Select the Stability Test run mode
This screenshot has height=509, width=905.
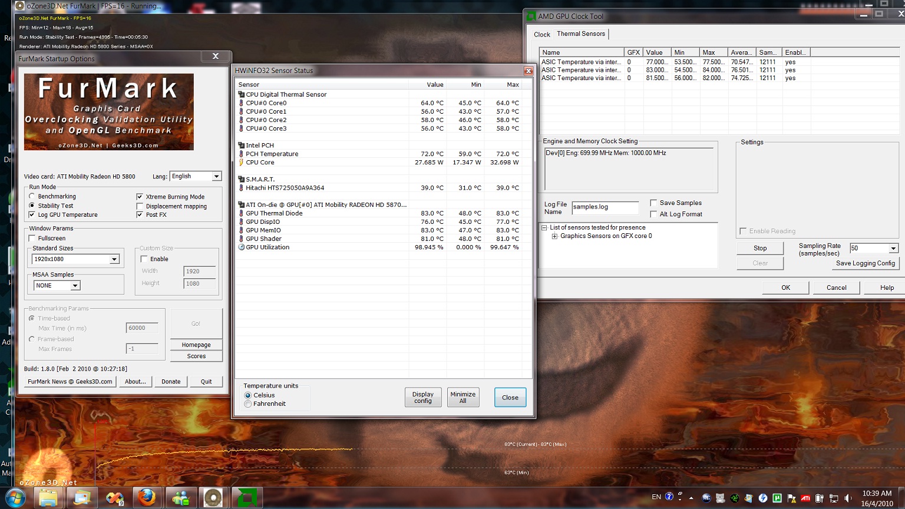[32, 206]
